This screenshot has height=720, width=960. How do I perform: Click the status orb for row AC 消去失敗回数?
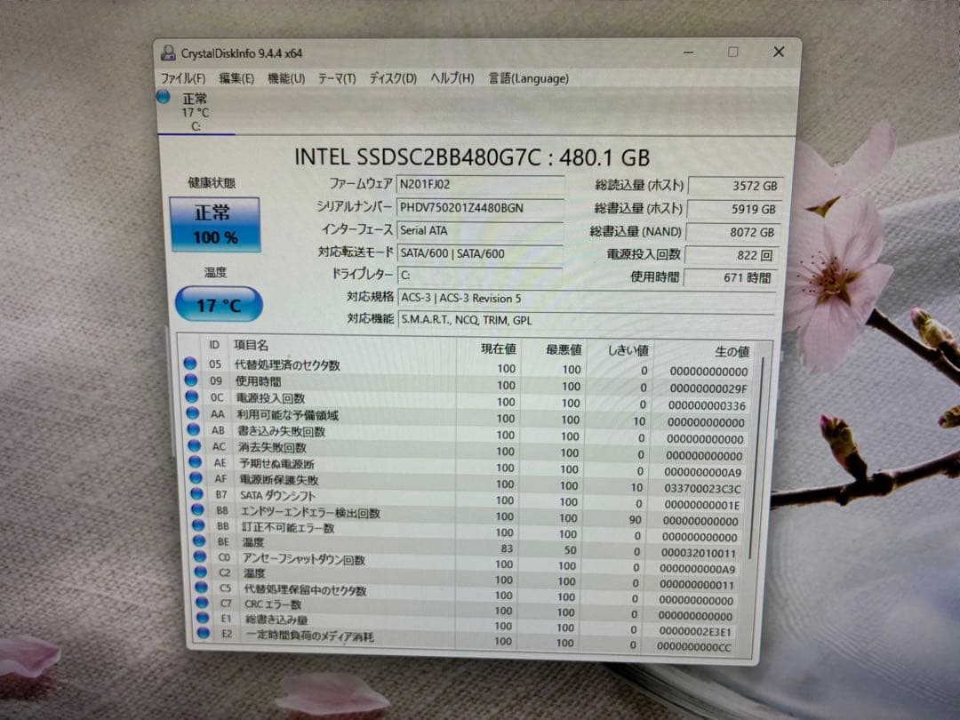[x=194, y=445]
